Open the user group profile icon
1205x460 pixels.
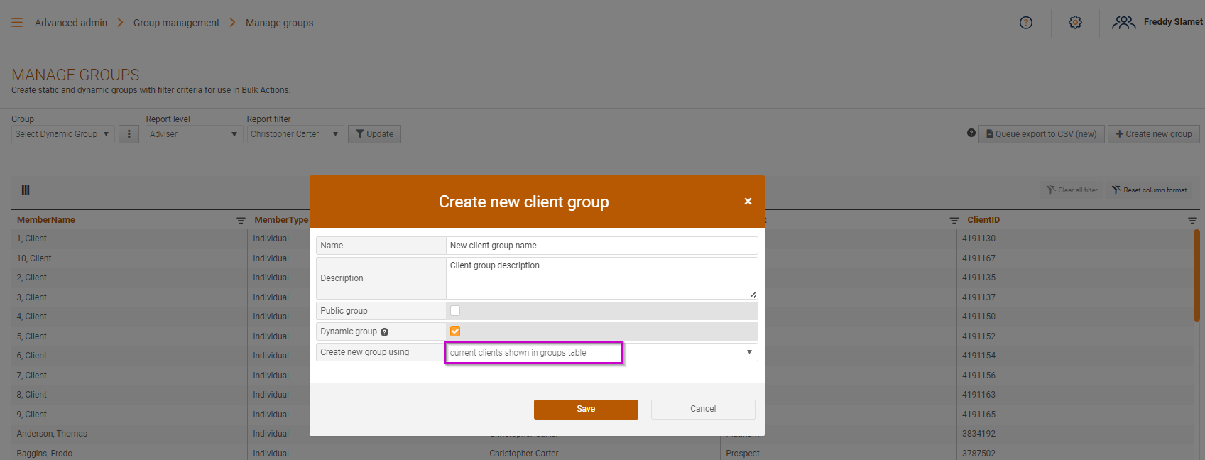pos(1123,23)
